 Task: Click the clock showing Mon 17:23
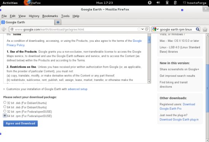tap(104, 3)
